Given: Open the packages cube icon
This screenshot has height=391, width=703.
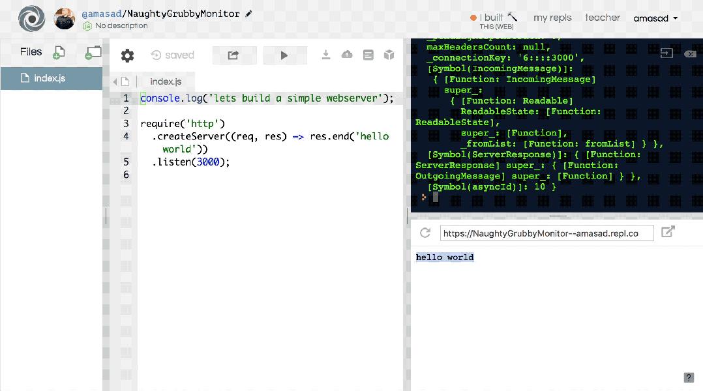Looking at the screenshot, I should (x=389, y=55).
